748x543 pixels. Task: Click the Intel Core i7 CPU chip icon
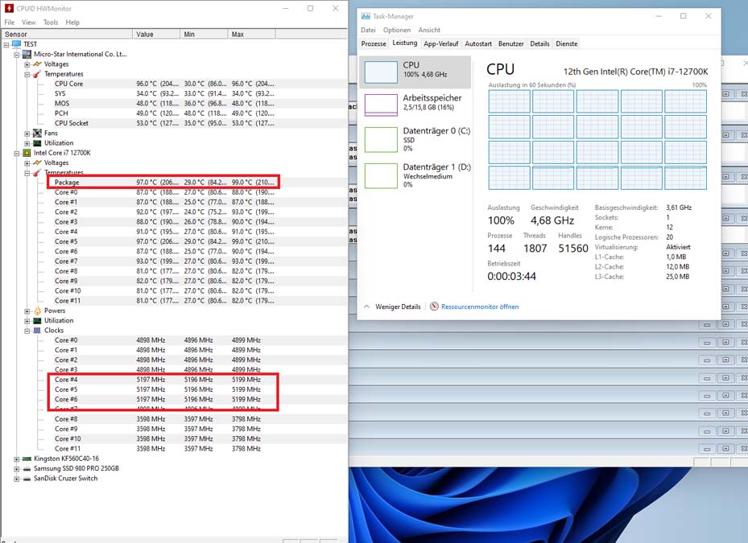(x=27, y=153)
